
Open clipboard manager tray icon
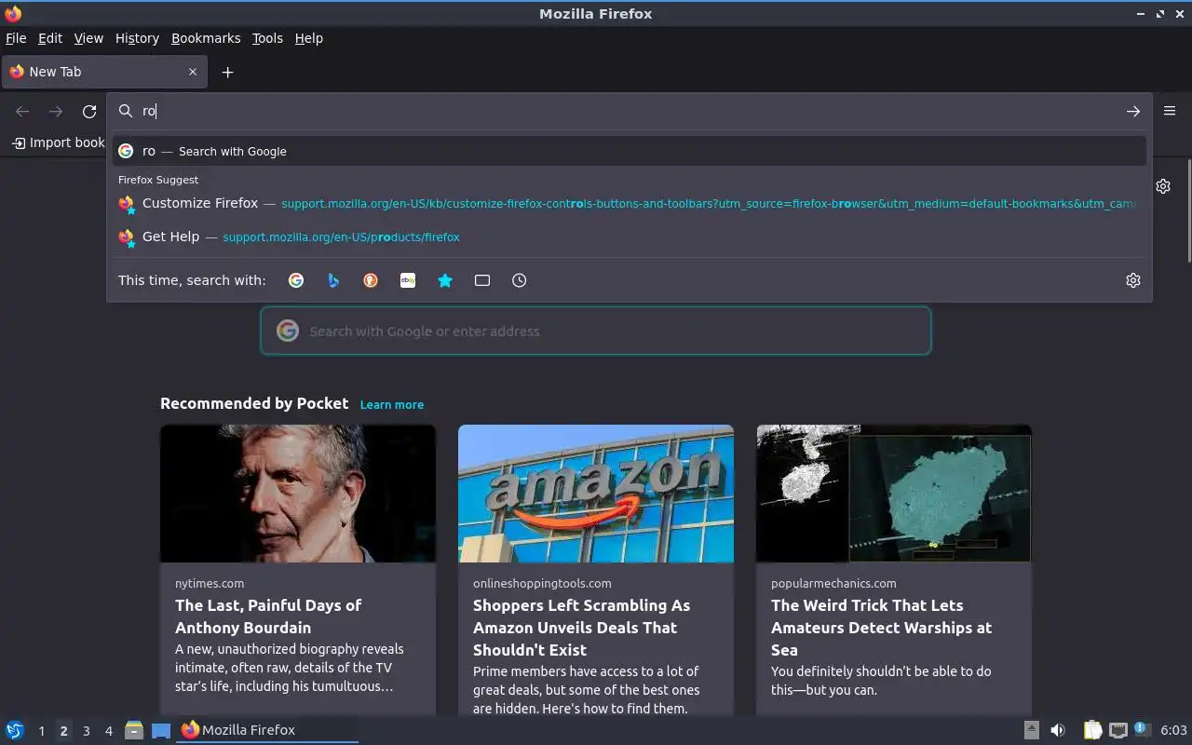point(1092,730)
